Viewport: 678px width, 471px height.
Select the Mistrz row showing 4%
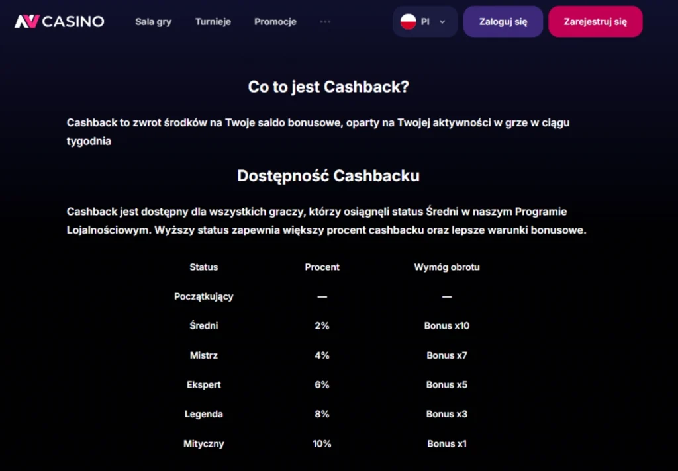[x=203, y=355]
